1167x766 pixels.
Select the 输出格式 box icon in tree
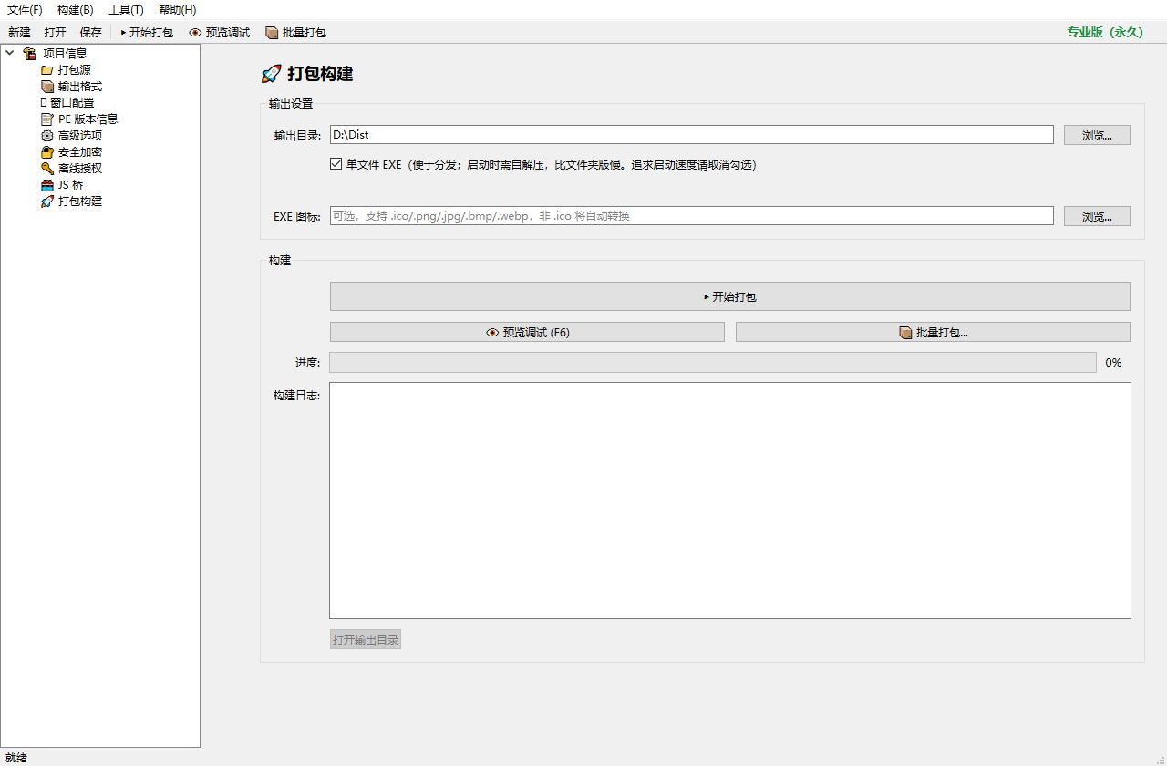tap(47, 87)
